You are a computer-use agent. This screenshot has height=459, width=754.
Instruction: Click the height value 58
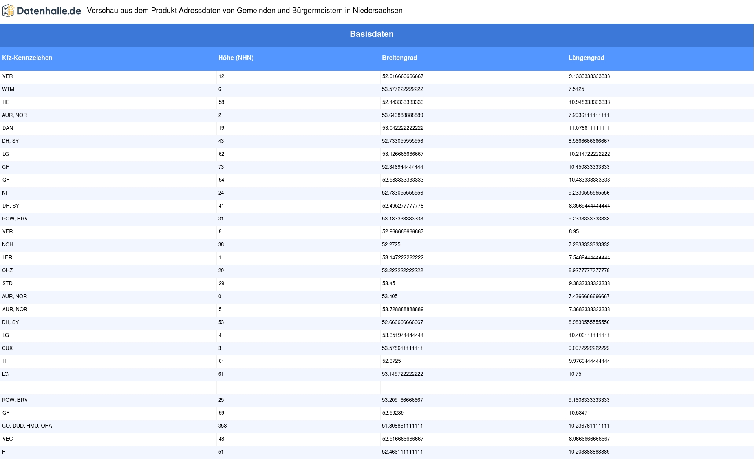click(x=221, y=102)
